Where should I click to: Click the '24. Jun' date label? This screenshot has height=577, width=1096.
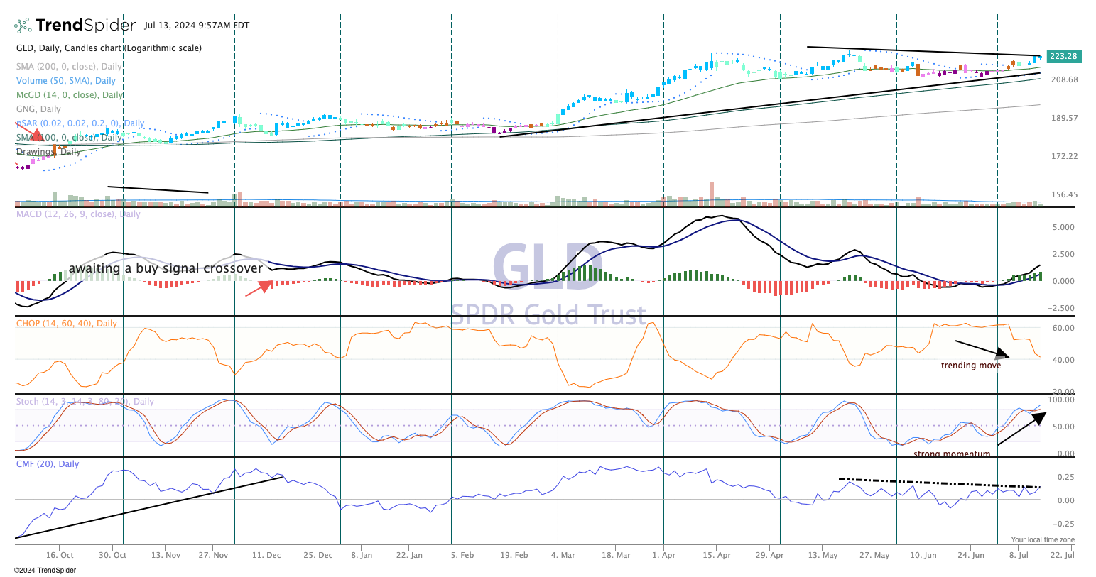971,555
